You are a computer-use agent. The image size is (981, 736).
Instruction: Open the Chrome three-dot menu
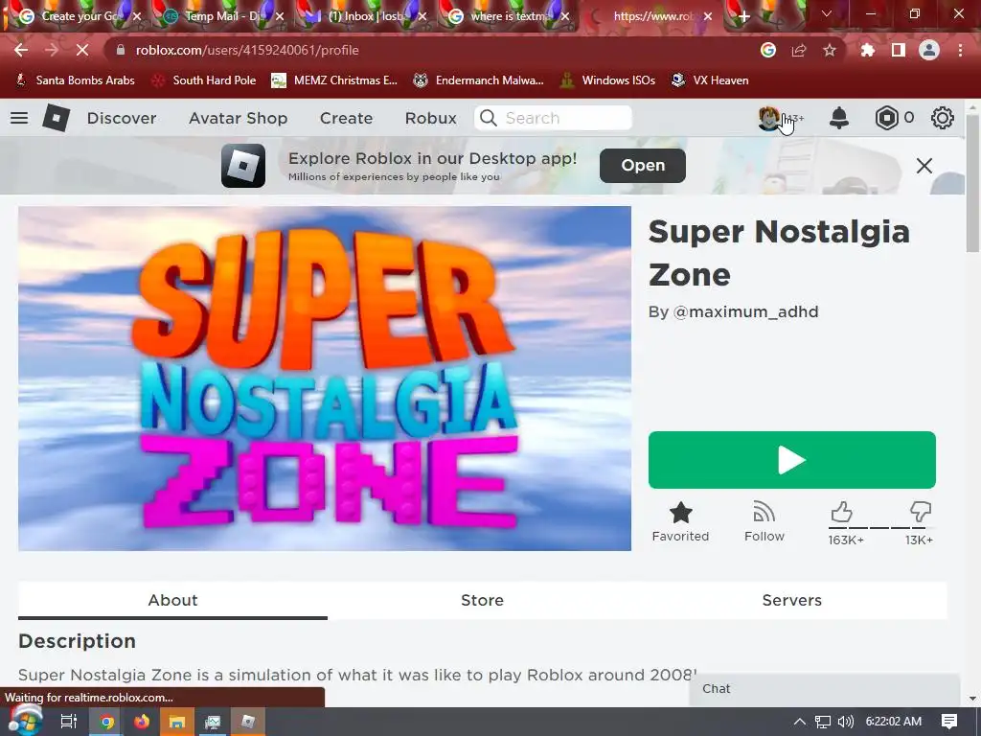pos(960,50)
